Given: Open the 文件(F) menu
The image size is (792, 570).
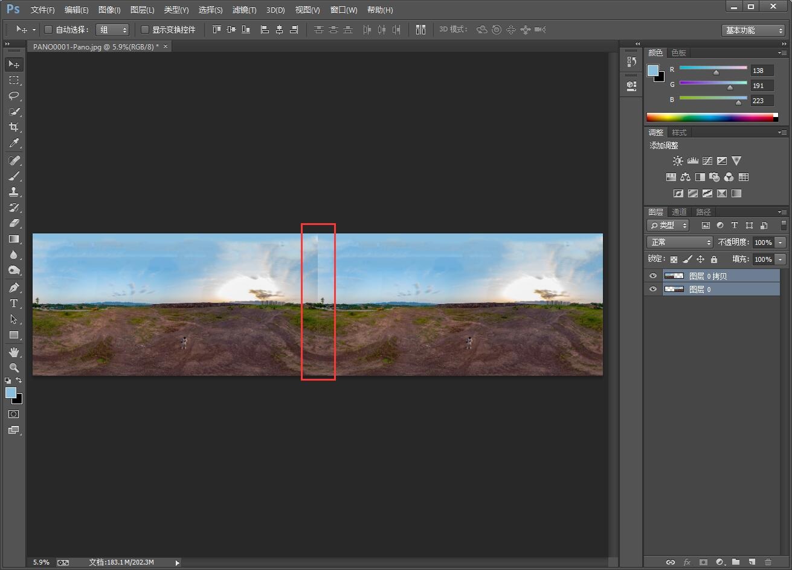Looking at the screenshot, I should (x=42, y=10).
